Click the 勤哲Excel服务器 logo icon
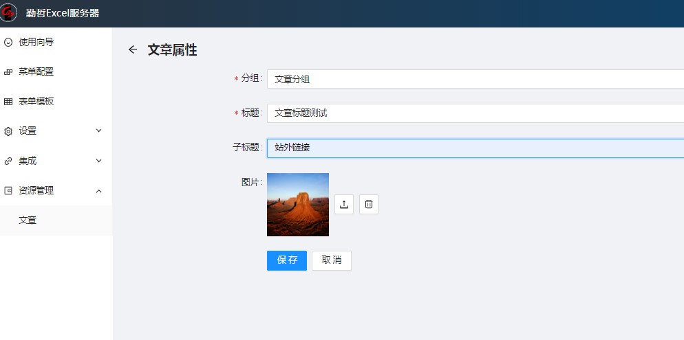The image size is (684, 340). (x=9, y=13)
